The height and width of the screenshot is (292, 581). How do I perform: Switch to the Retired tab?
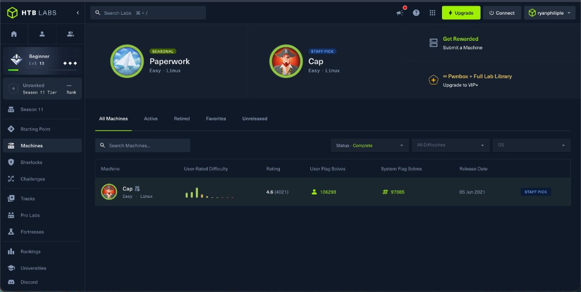point(182,119)
